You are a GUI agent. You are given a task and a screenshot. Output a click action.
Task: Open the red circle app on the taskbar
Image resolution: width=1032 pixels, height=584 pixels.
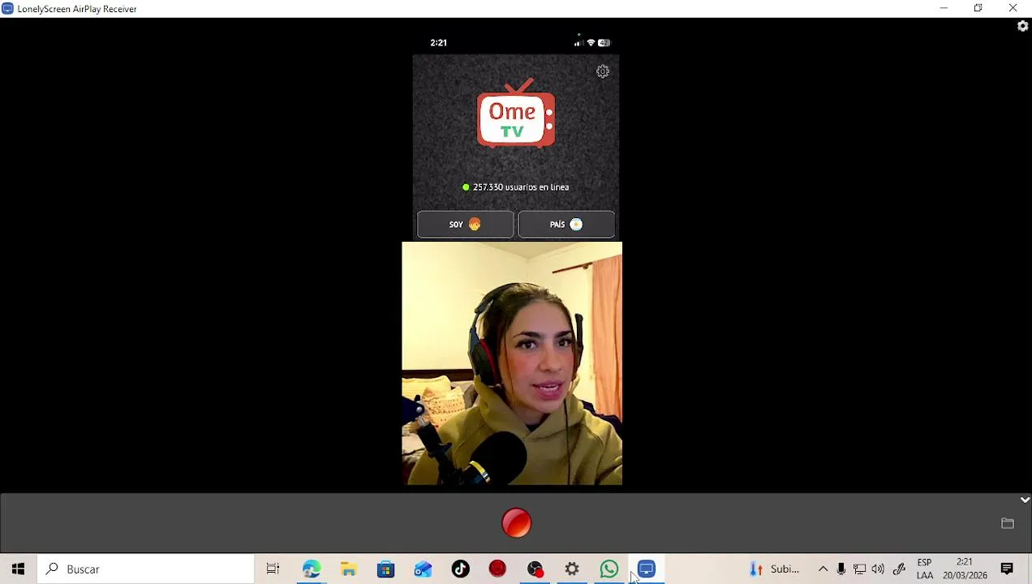498,569
